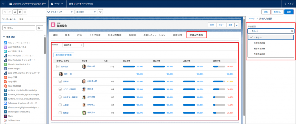Open the 2025年度 period dropdown
Screen dimensions: 296x124
(73, 45)
